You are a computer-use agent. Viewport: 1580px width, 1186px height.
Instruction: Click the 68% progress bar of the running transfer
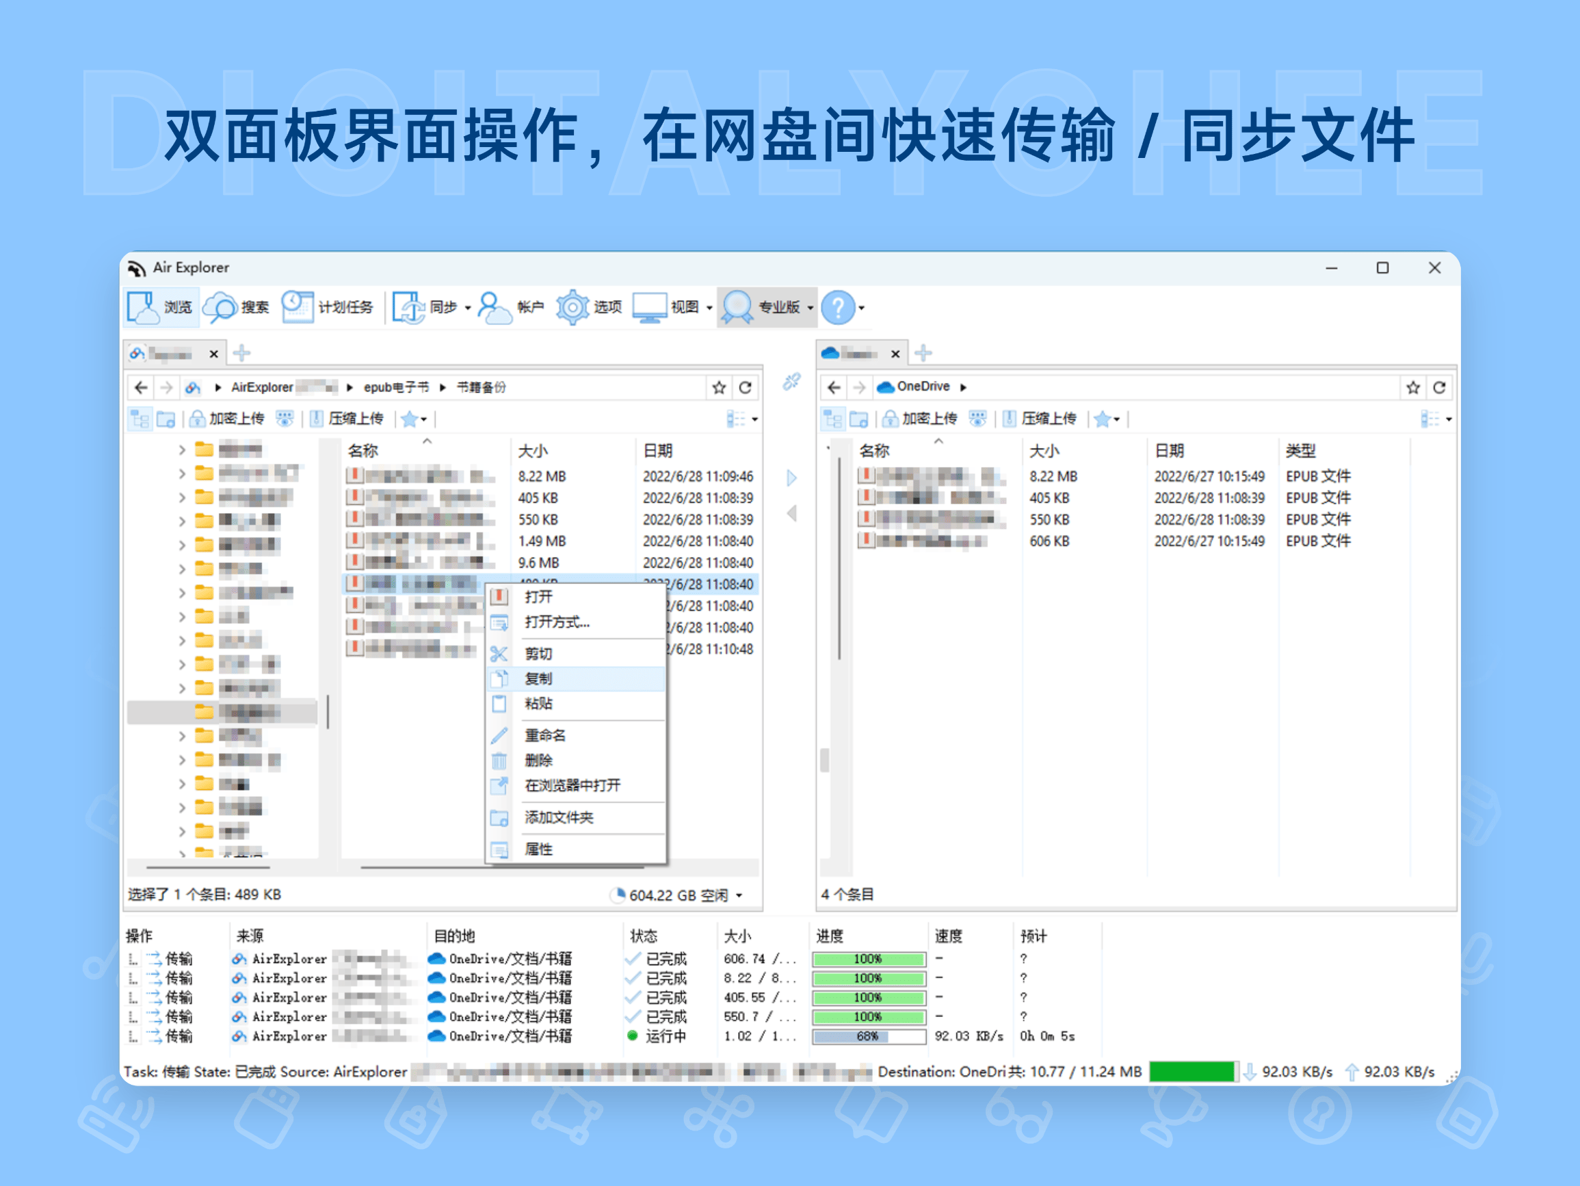867,1037
